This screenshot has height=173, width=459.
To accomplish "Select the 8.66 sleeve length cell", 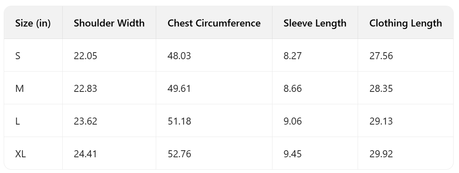I will (x=292, y=89).
